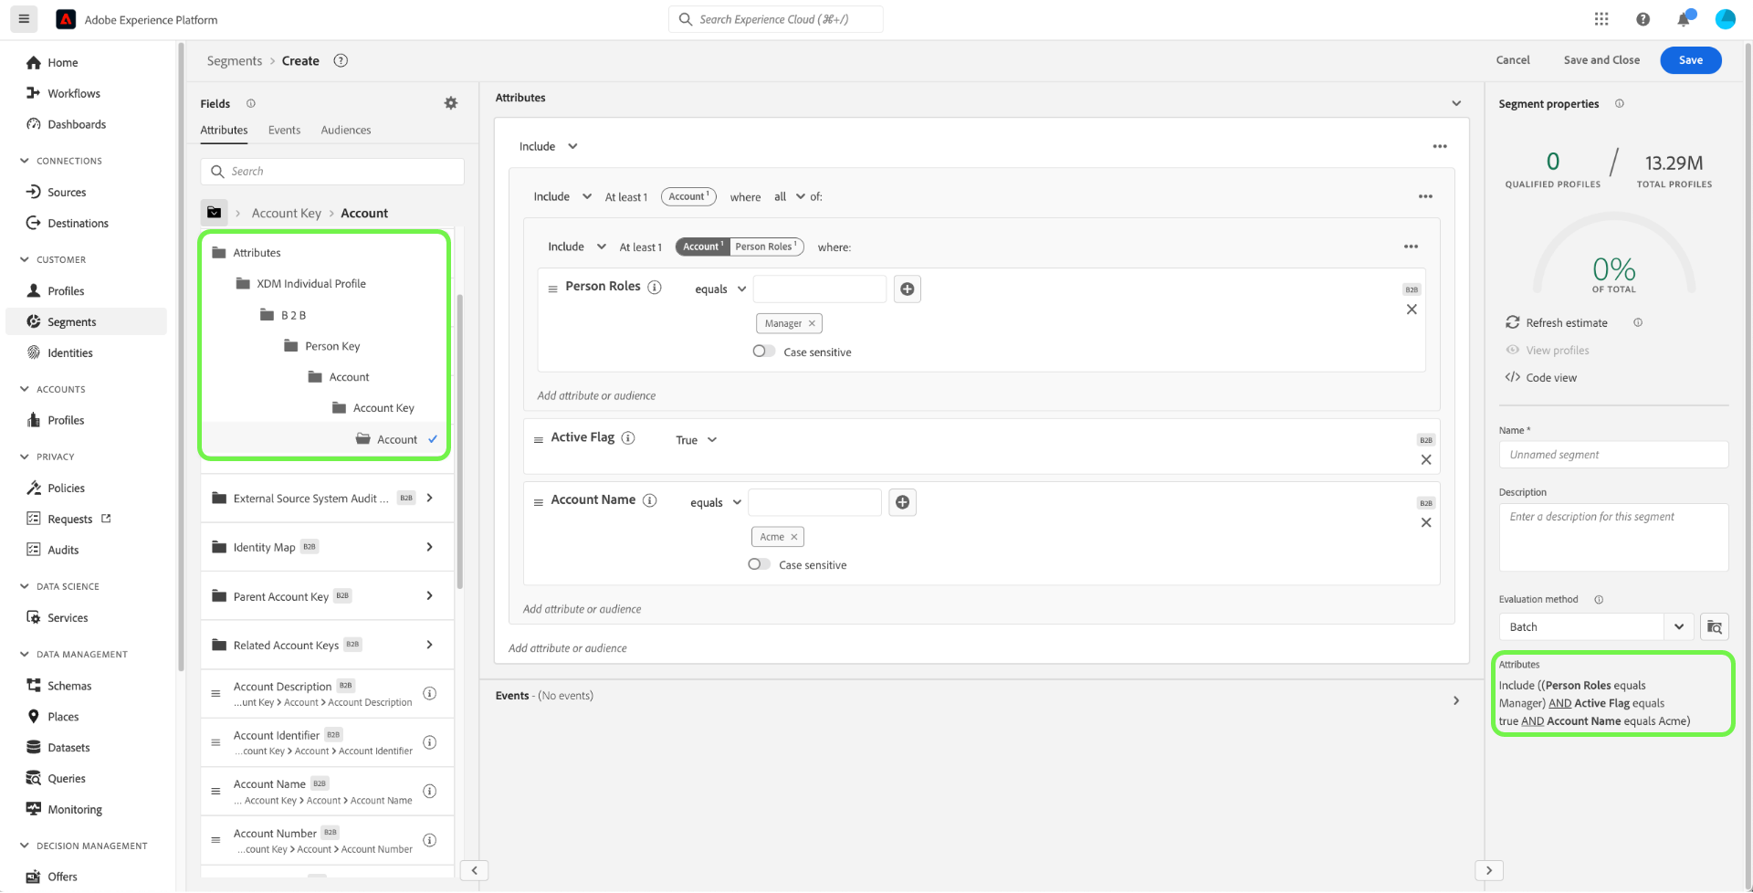Screen dimensions: 1753x893
Task: Open Evaluation method Batch dropdown
Action: 1596,627
